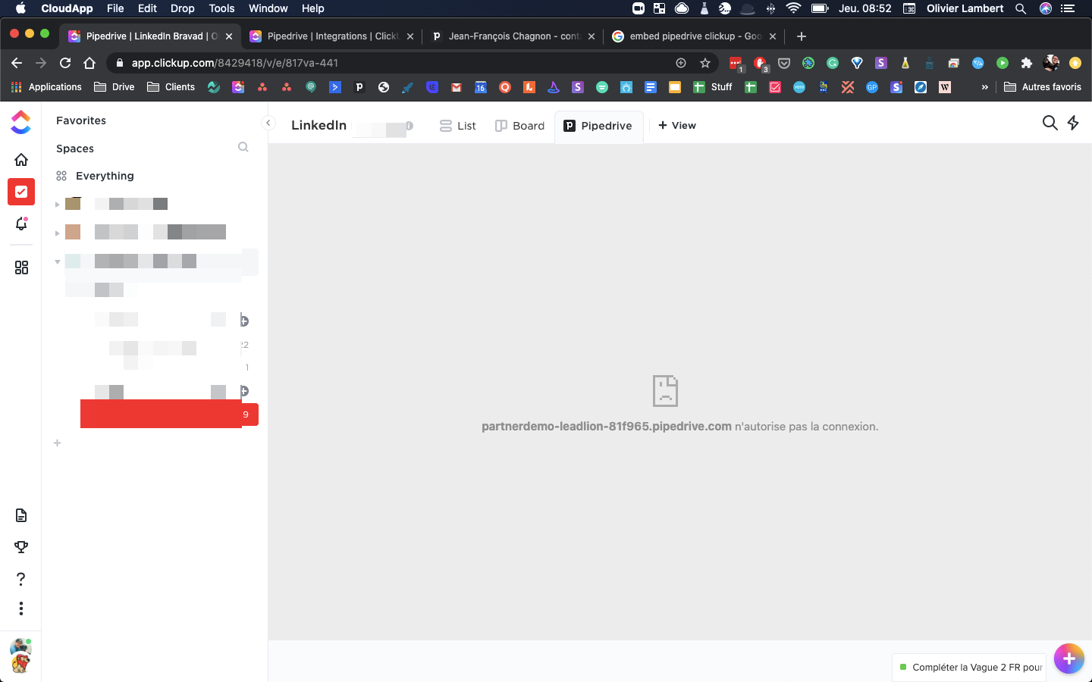
Task: Open the Gmail bookmark icon
Action: coord(457,87)
